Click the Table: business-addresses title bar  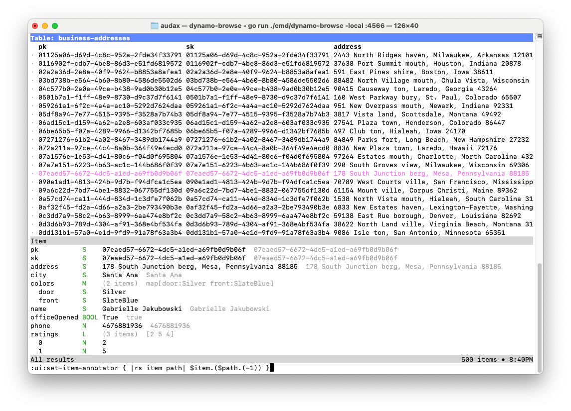tap(80, 38)
